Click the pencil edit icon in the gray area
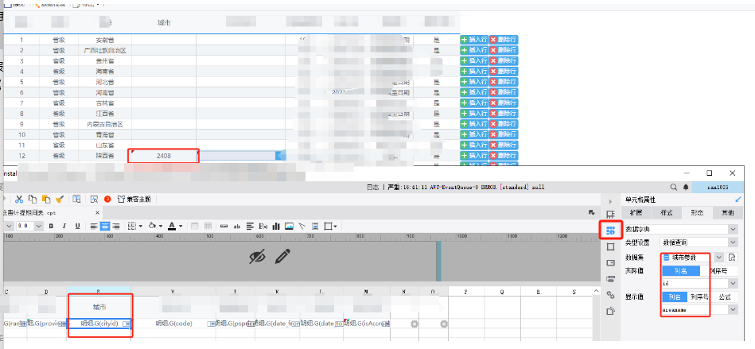 tap(282, 256)
